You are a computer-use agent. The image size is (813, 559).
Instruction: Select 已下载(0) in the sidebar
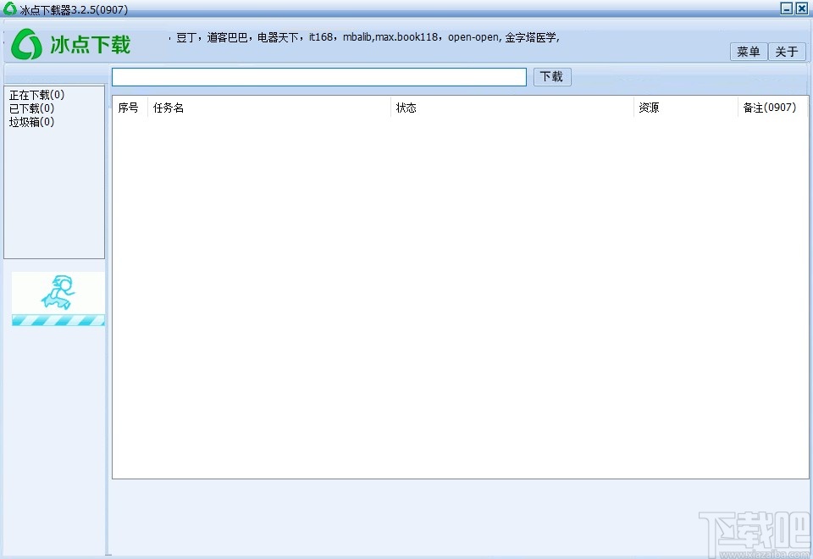[31, 108]
